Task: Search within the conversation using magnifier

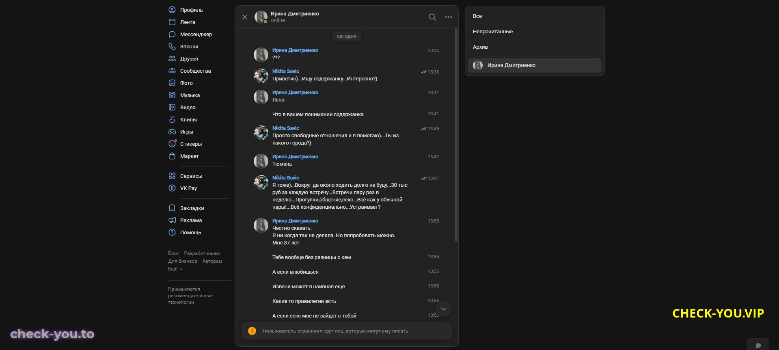Action: [432, 17]
